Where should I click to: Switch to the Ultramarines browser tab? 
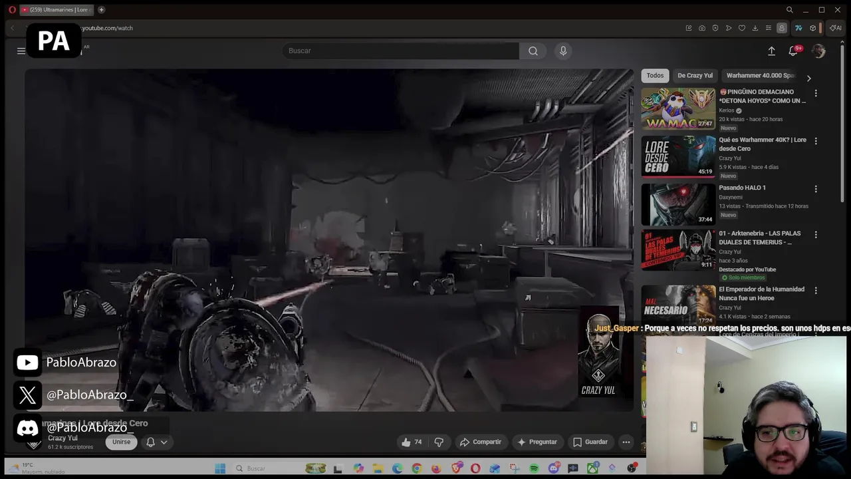point(57,10)
